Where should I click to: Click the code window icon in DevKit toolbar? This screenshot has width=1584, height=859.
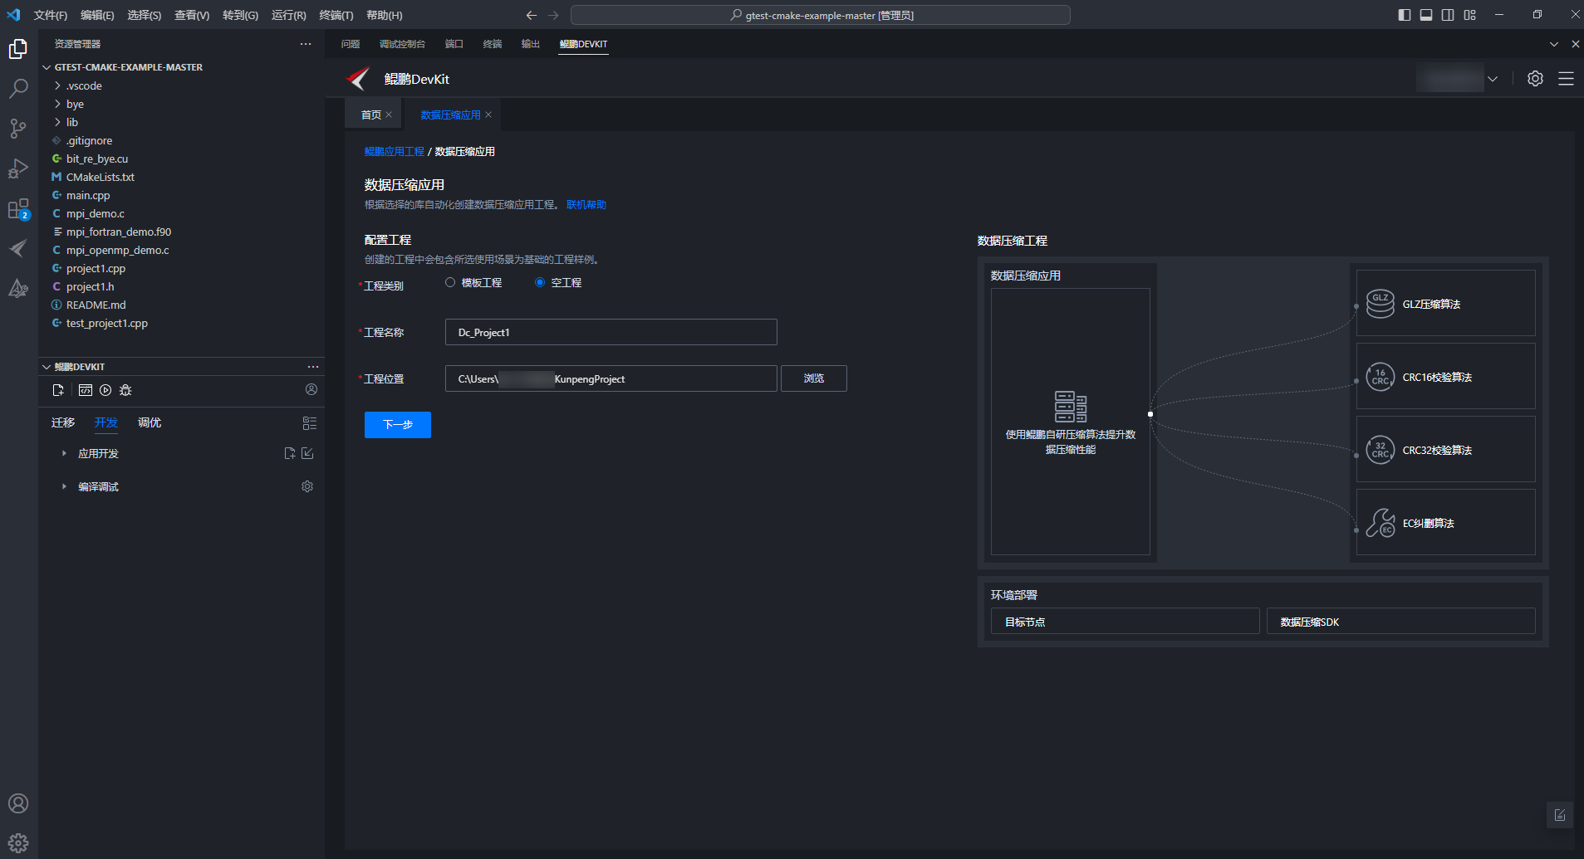pyautogui.click(x=85, y=390)
